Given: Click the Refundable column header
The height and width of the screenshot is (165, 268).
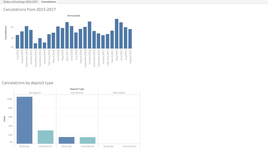Looking at the screenshot, I should (119, 93).
